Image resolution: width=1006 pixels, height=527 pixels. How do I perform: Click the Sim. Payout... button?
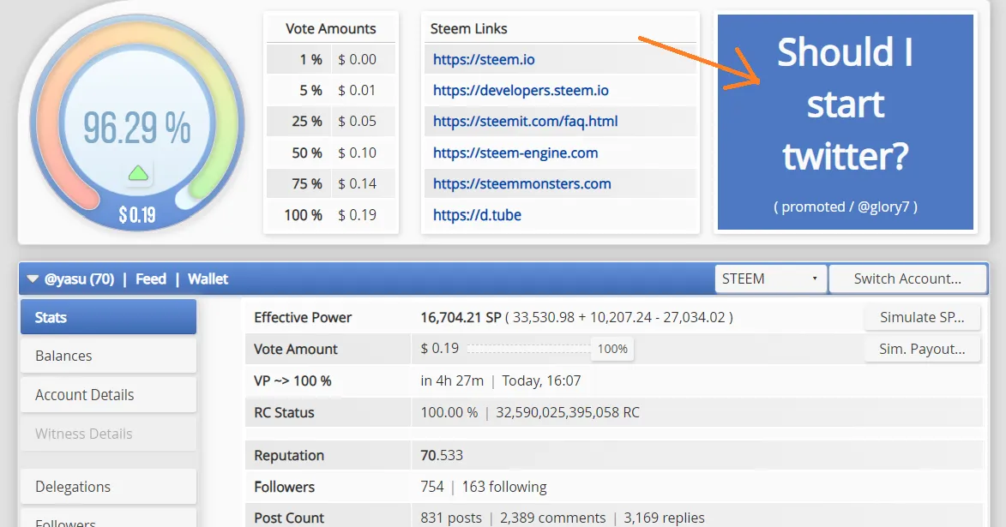922,349
